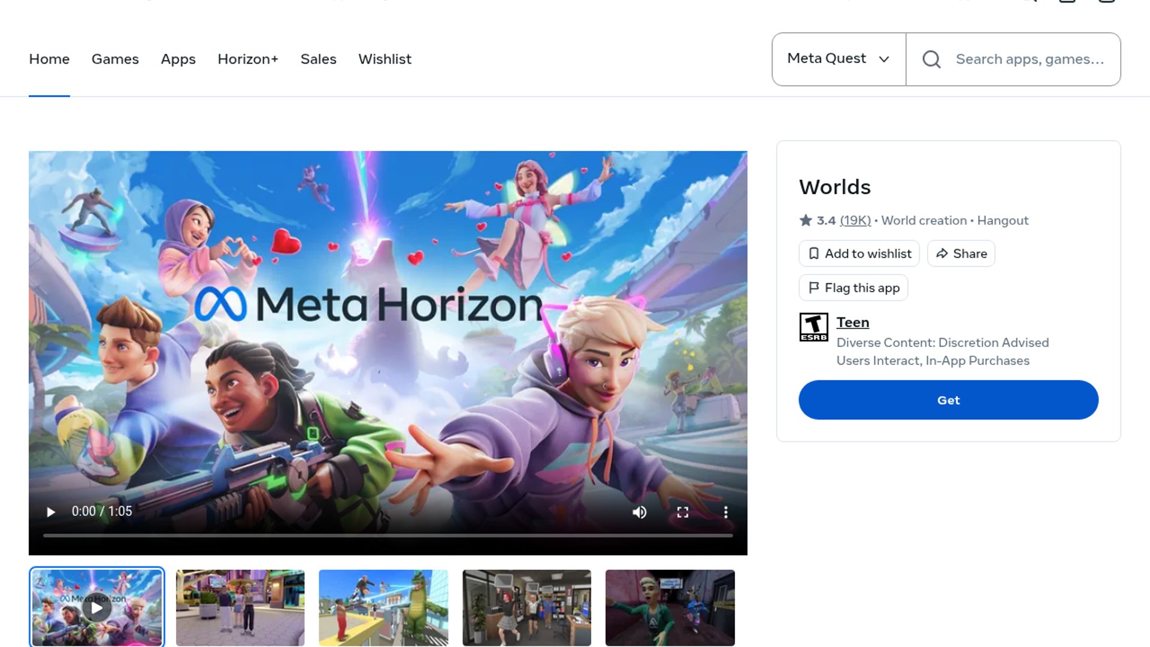Open the Sales tab
This screenshot has height=647, width=1150.
[318, 59]
